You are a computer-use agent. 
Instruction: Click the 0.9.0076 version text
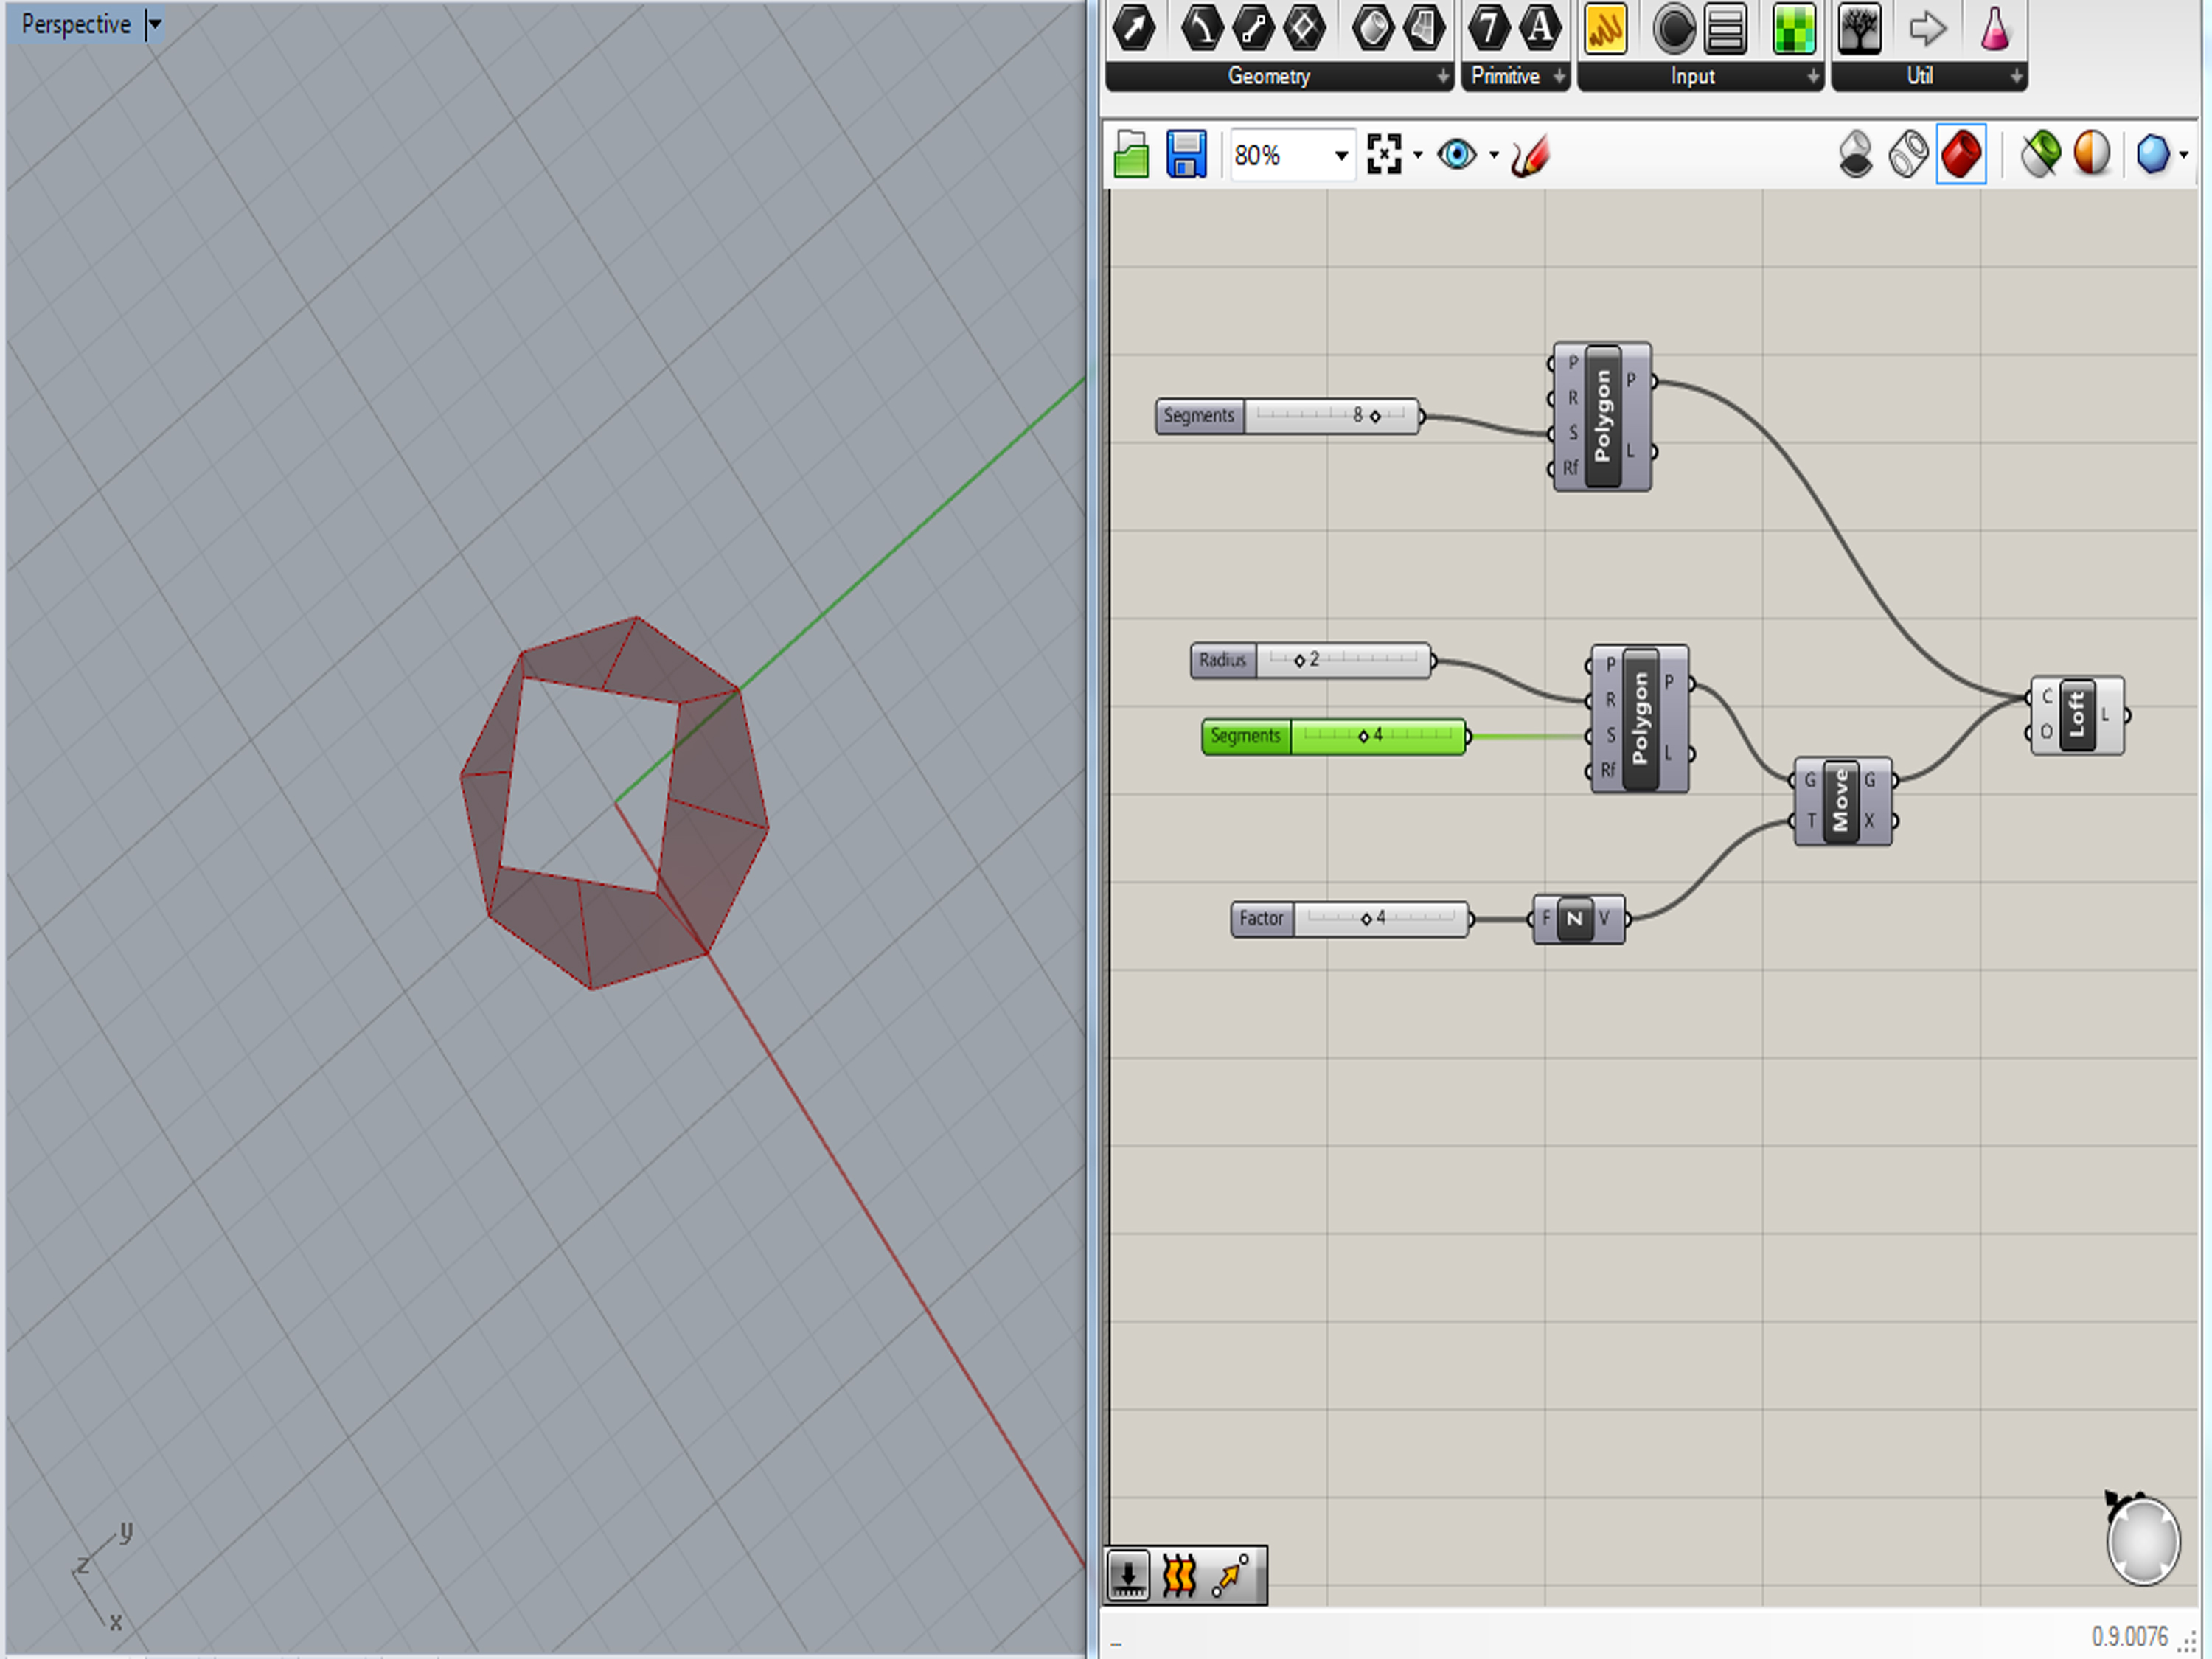(2130, 1637)
